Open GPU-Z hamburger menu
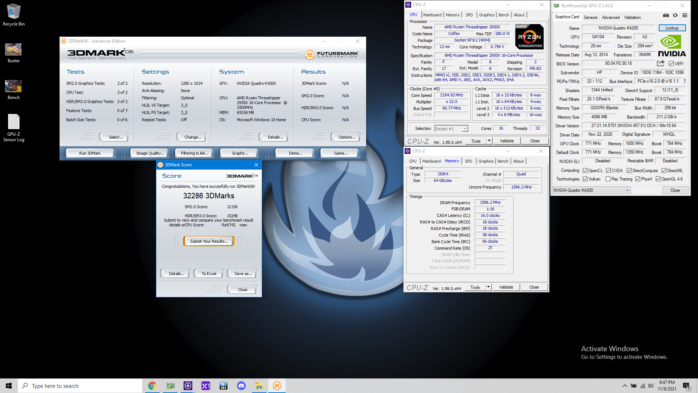 (x=685, y=15)
